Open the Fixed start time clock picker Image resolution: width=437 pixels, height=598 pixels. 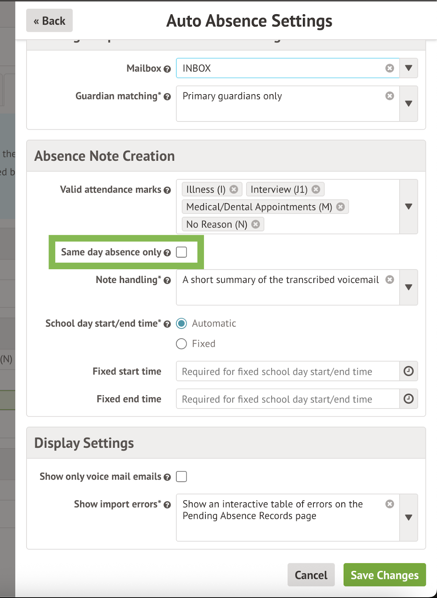[x=409, y=371]
